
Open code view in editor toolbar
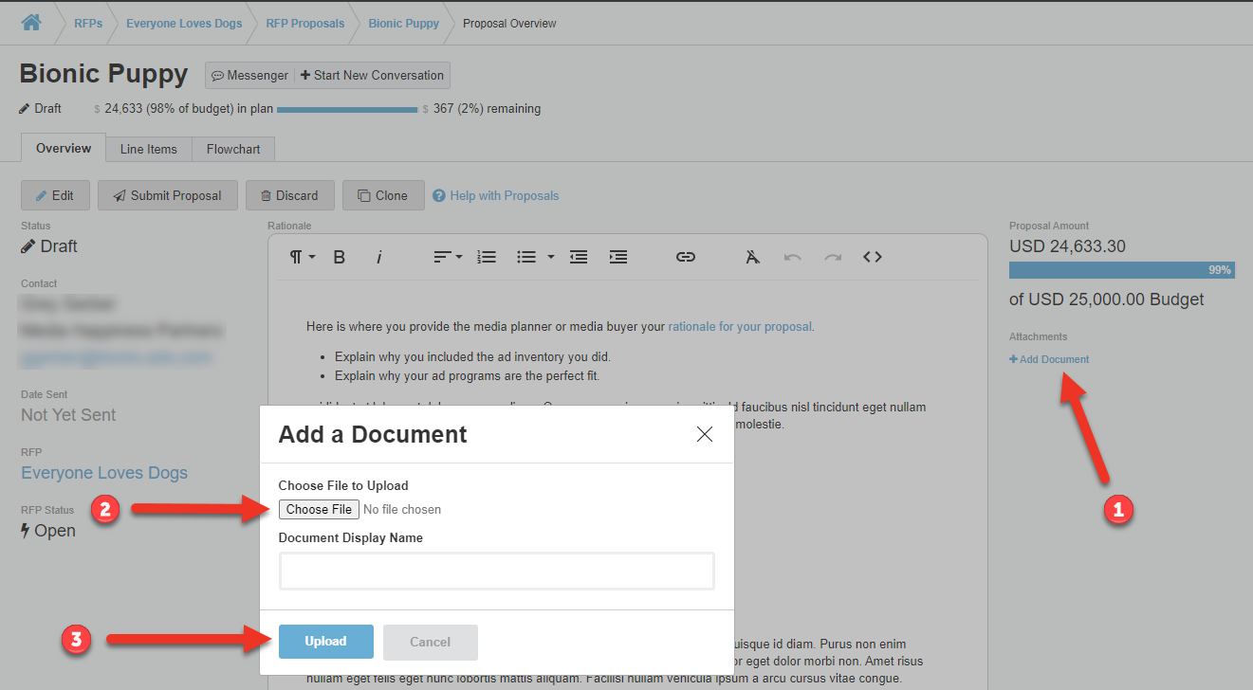tap(873, 257)
